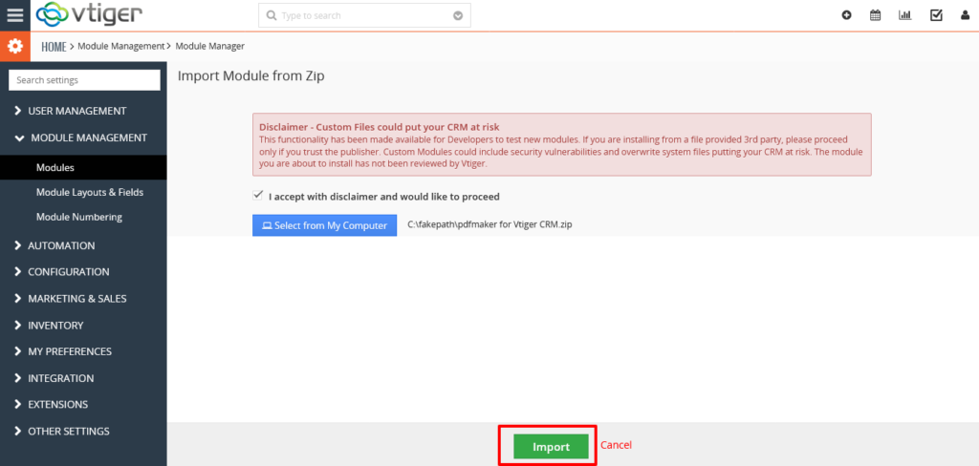Click the quick create plus icon
The height and width of the screenshot is (466, 979).
pos(847,15)
